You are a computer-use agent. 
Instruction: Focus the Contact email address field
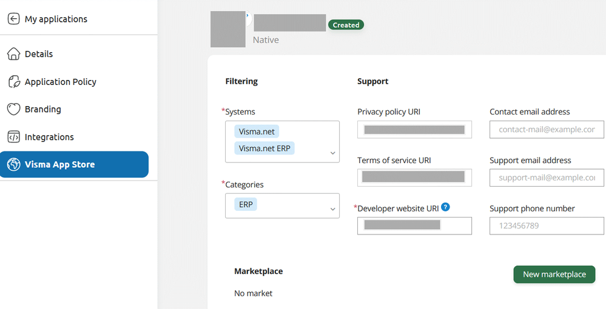tap(547, 130)
